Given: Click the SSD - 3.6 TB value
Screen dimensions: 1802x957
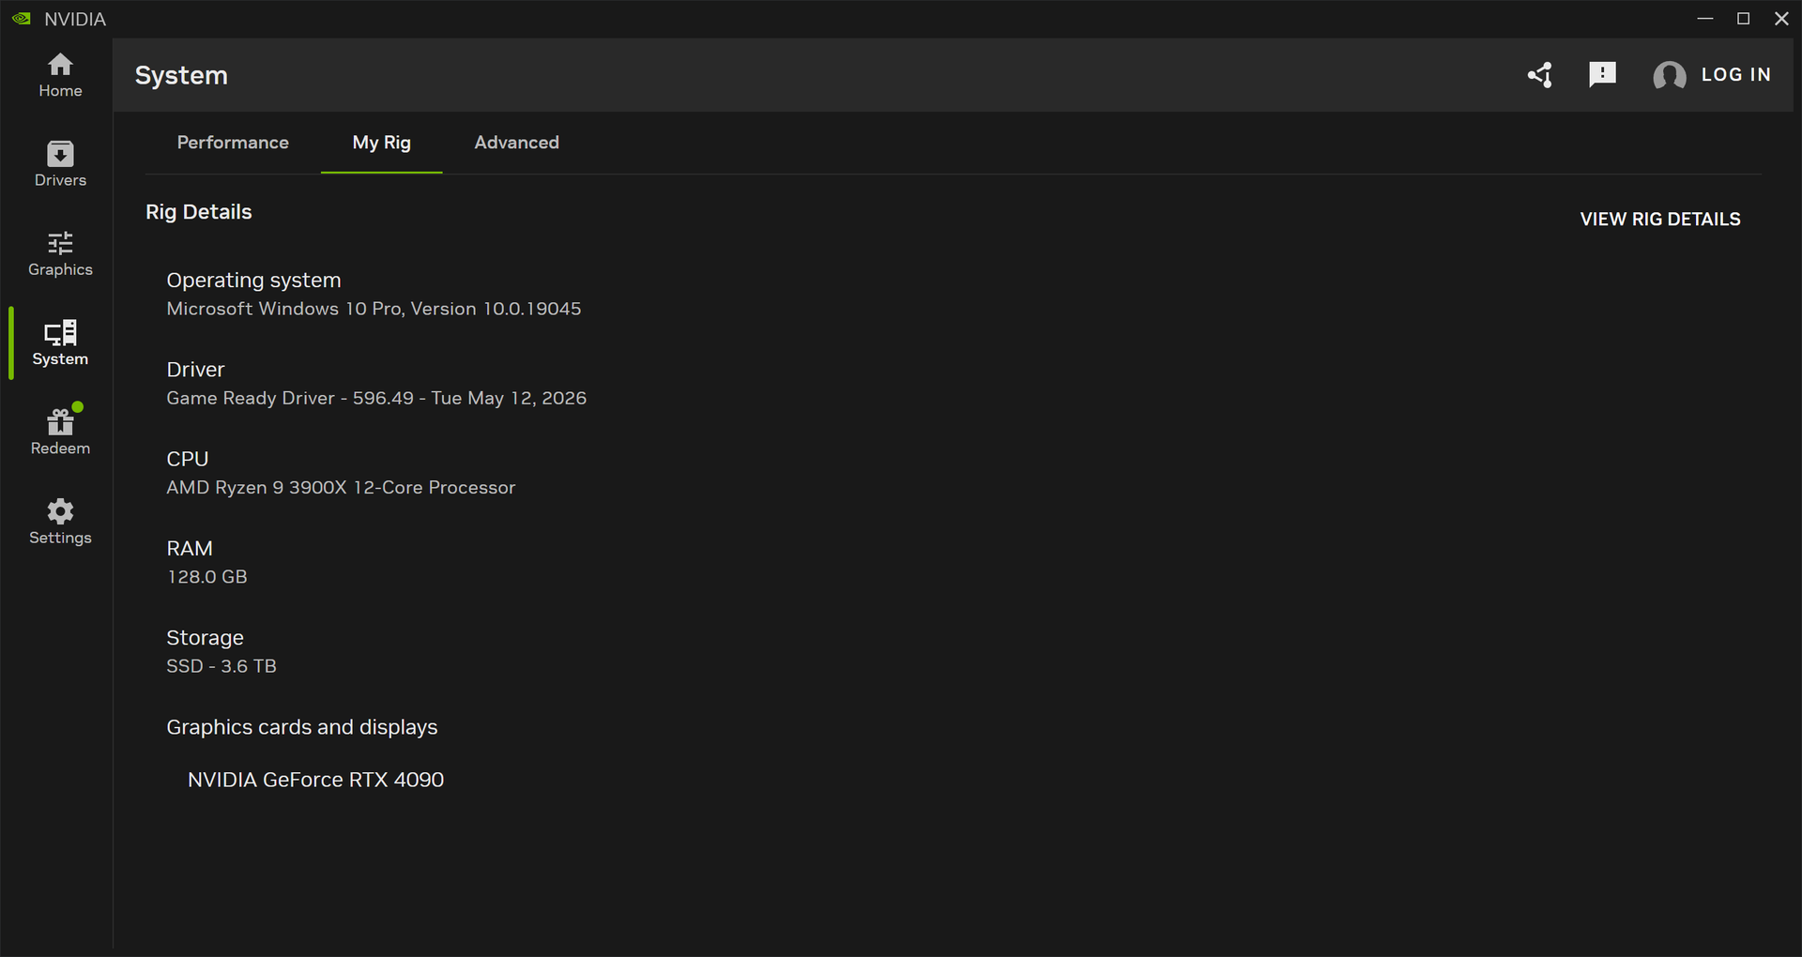Looking at the screenshot, I should pos(221,666).
